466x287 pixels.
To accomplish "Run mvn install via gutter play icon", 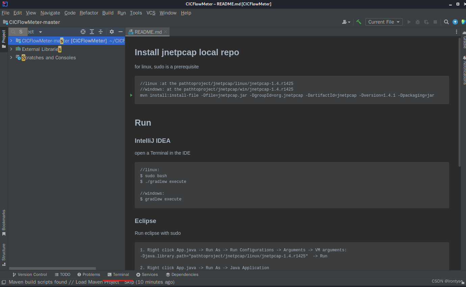I will (131, 95).
